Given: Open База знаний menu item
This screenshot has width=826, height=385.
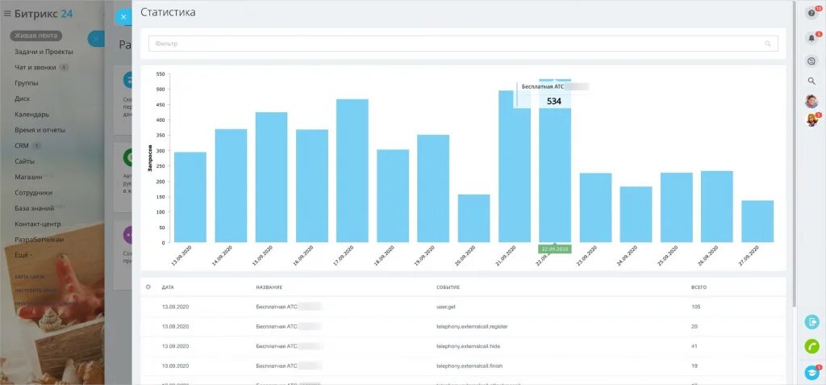Looking at the screenshot, I should 34,208.
